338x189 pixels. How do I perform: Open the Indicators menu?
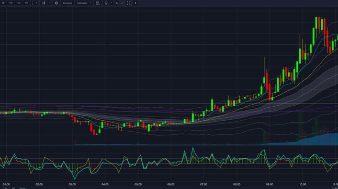82,3
